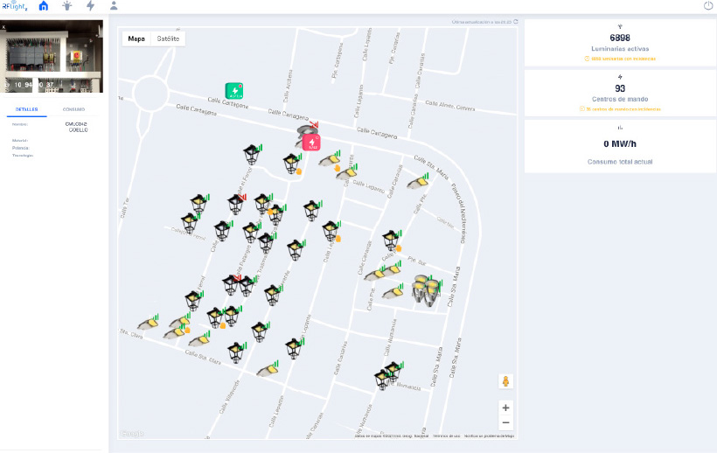Select the 0 MW/h consumption card
The height and width of the screenshot is (453, 717).
[x=620, y=146]
